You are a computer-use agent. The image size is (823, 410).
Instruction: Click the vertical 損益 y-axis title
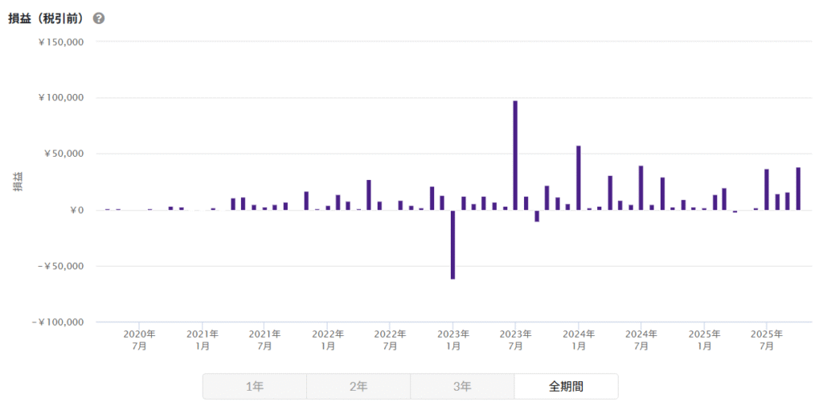tap(18, 182)
